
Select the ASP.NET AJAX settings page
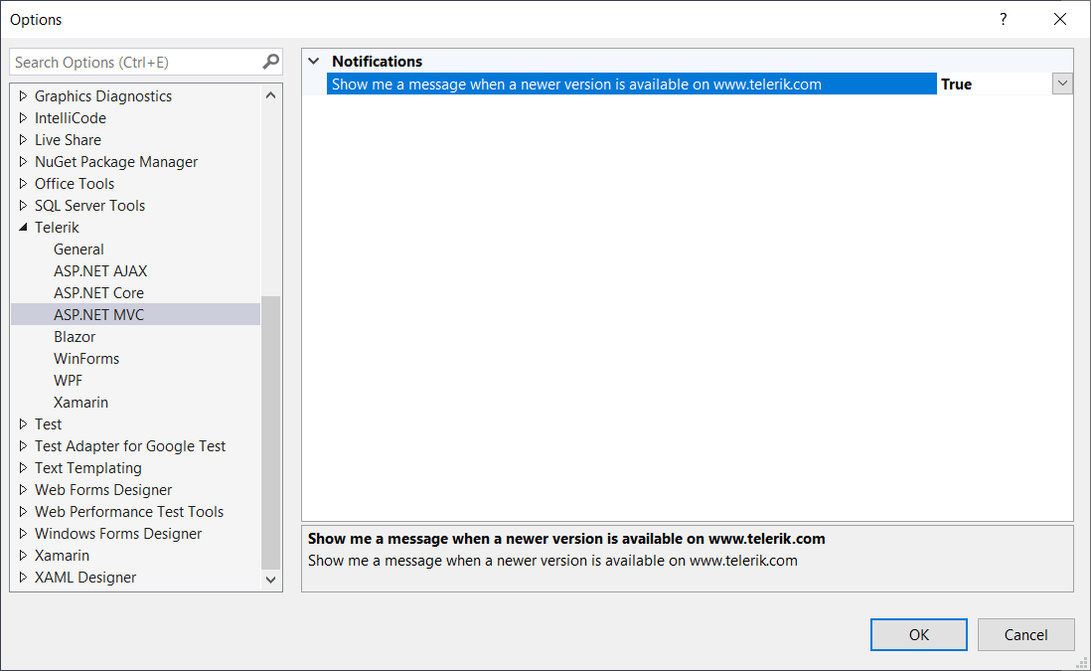pos(99,270)
